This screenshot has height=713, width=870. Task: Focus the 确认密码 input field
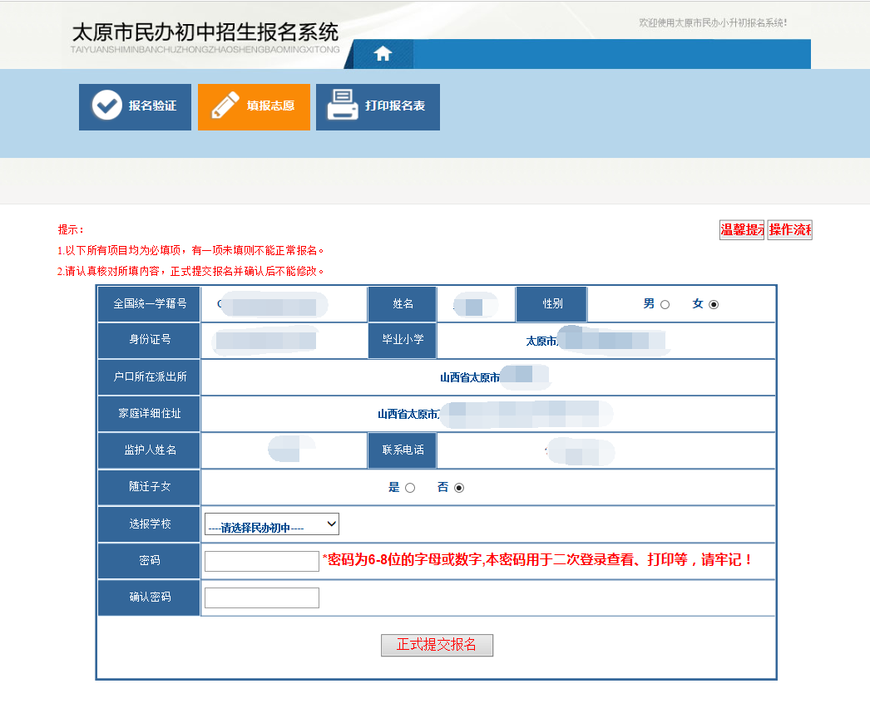pos(262,597)
